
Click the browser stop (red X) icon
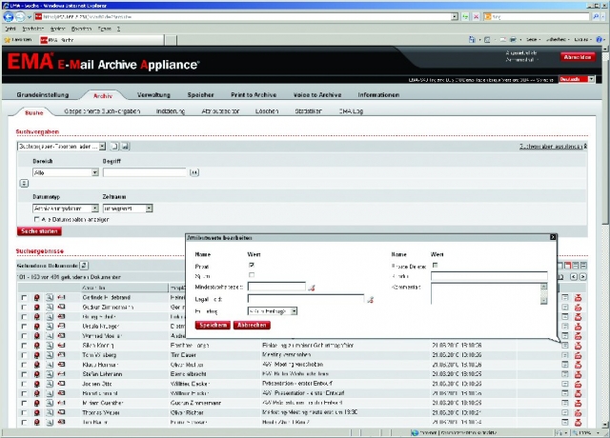coord(476,17)
